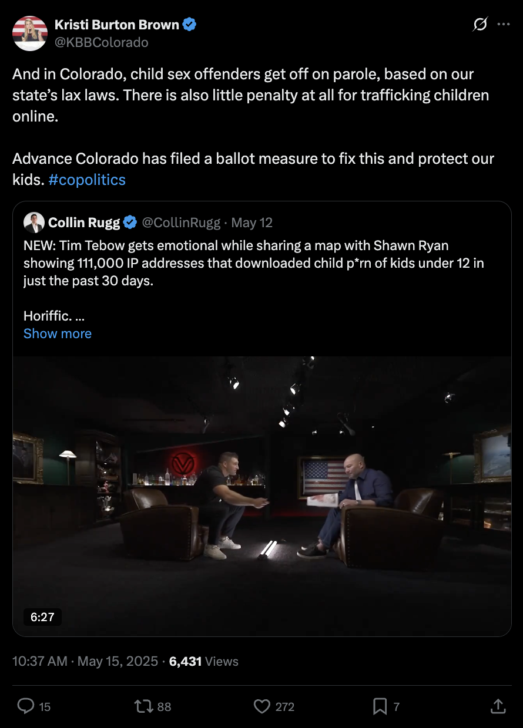The image size is (523, 728).
Task: Click Collin Rugg's verified checkmark badge
Action: point(130,223)
